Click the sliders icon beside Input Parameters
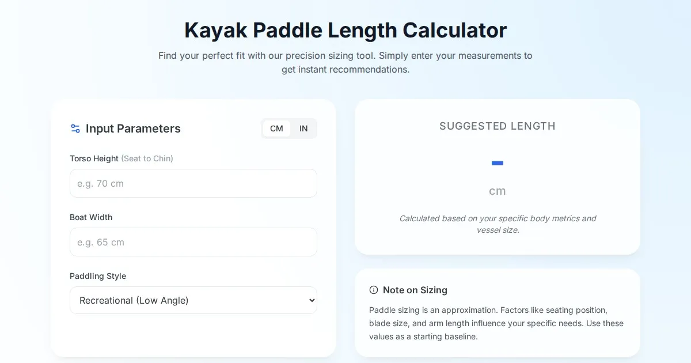 coord(75,128)
